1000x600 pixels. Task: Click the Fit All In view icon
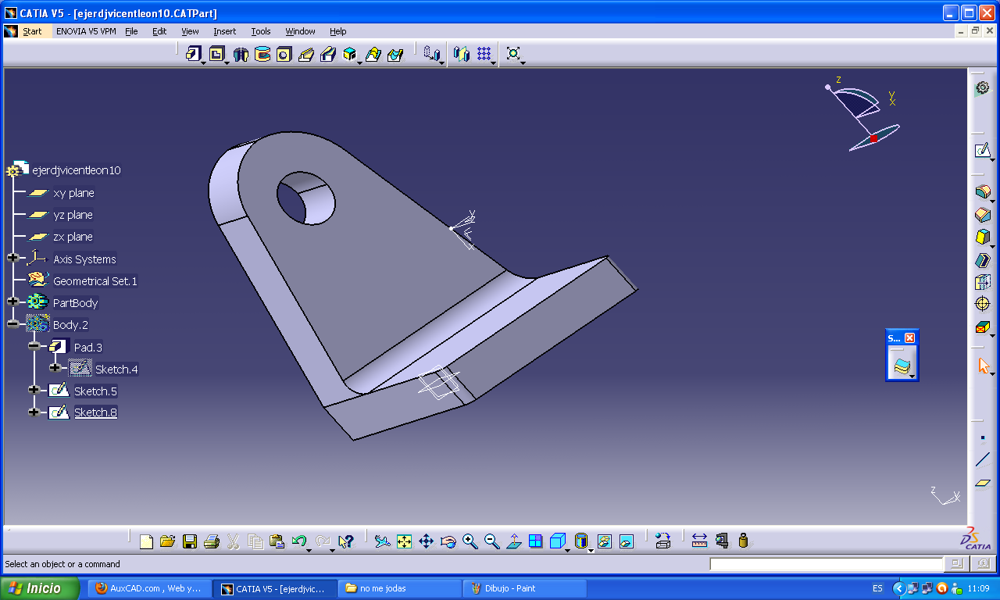tap(404, 541)
